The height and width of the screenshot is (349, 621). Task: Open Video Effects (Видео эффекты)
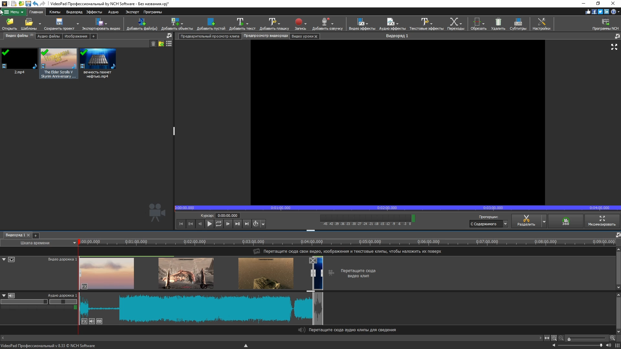[x=361, y=22]
